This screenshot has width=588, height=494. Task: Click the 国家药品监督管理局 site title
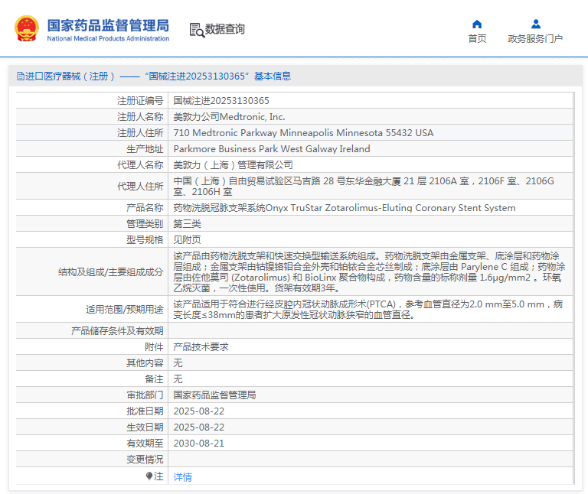[108, 24]
